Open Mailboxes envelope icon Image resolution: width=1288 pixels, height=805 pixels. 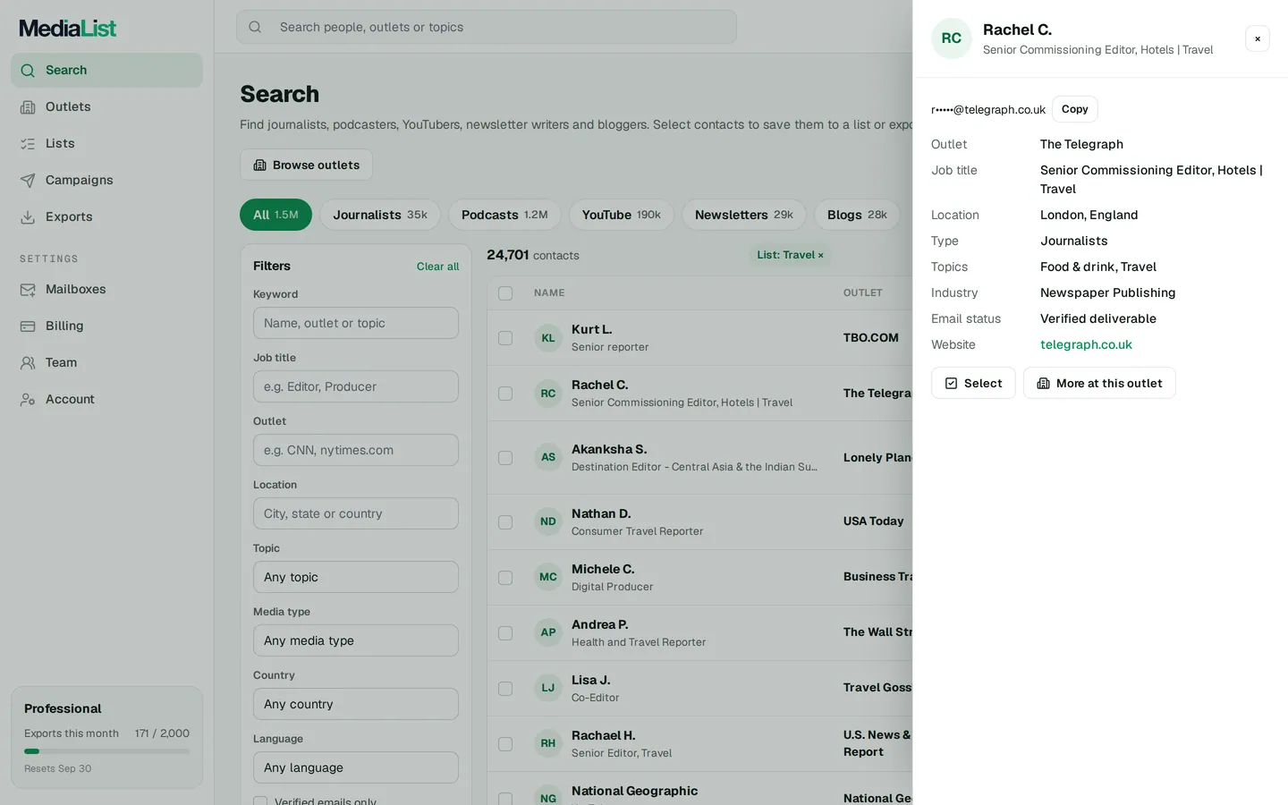point(28,289)
